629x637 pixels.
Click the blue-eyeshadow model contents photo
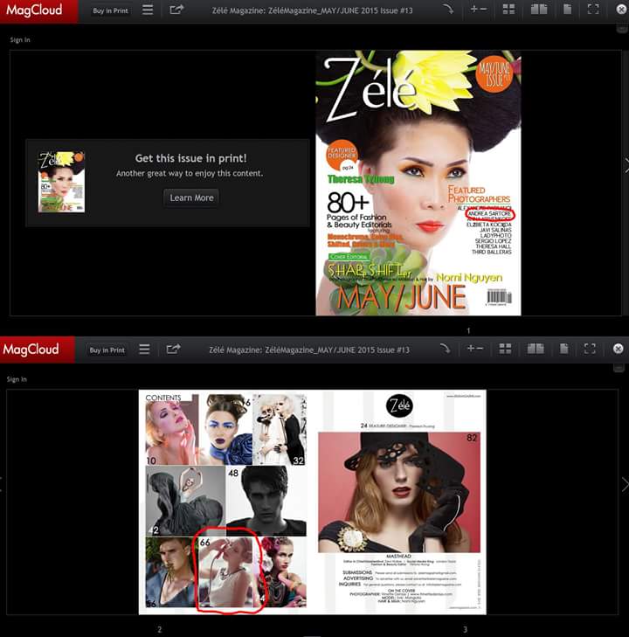(225, 429)
